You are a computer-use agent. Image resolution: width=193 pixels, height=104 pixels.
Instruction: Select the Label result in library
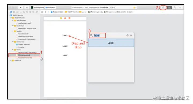(111, 43)
